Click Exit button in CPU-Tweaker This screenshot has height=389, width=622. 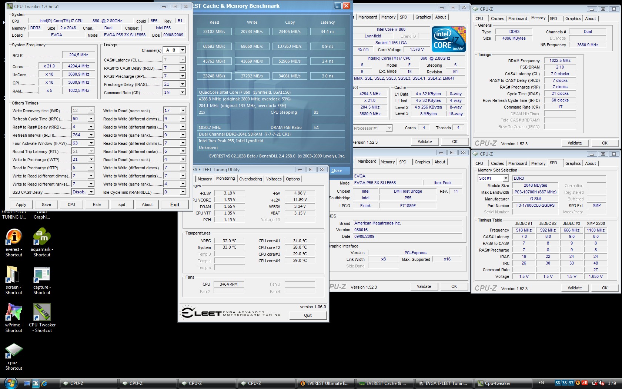(175, 205)
